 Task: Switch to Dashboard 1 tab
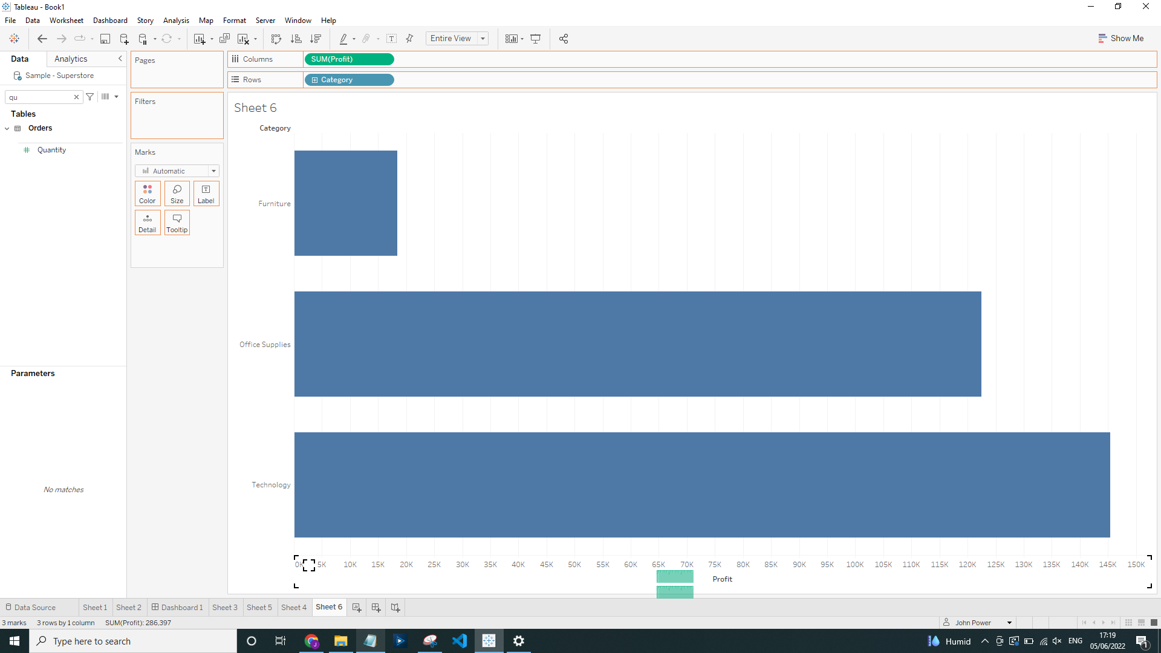[177, 608]
